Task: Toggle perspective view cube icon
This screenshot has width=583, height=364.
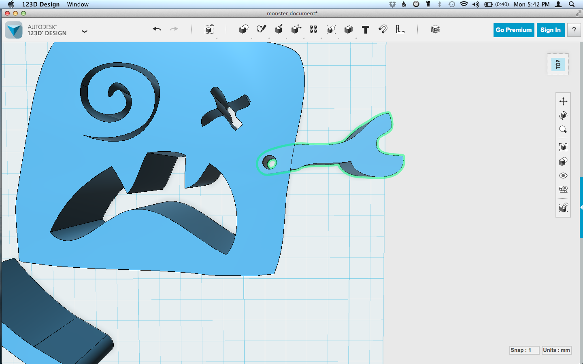Action: point(563,161)
